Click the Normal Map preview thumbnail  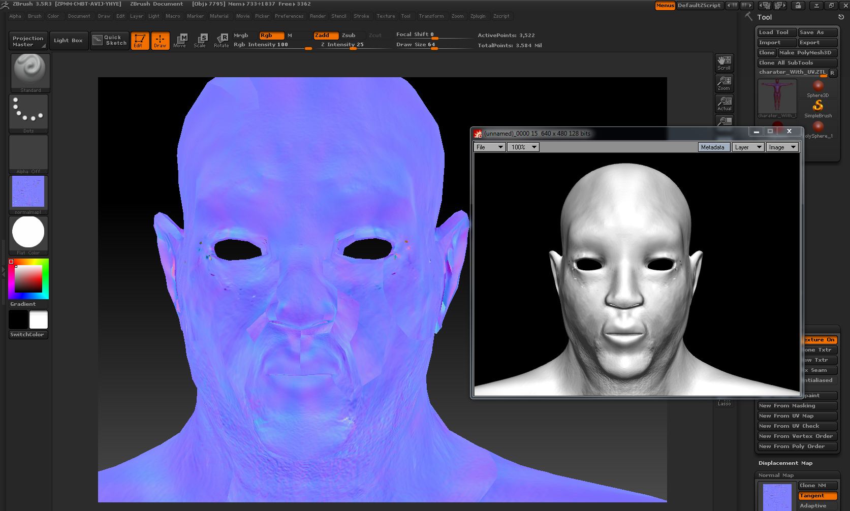777,497
